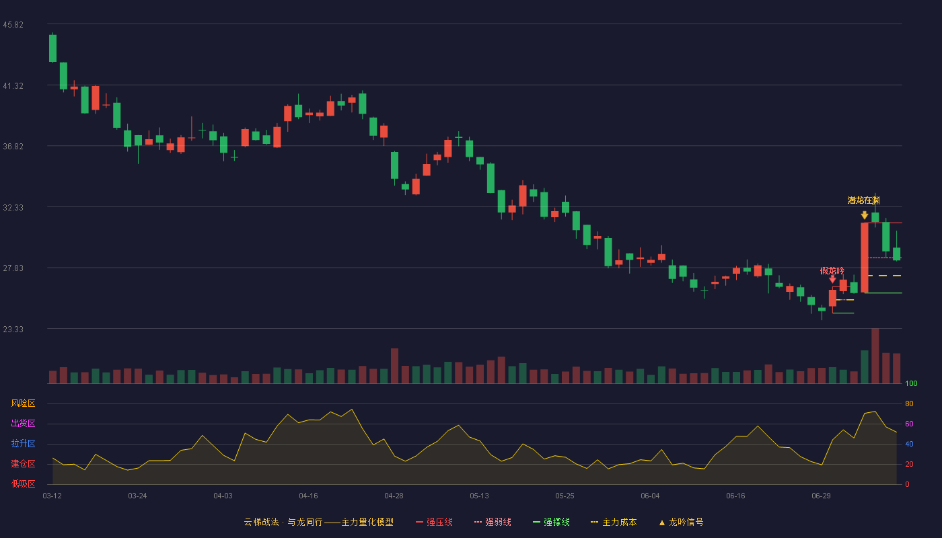Toggle the 主力成本 legend entry

(x=613, y=522)
